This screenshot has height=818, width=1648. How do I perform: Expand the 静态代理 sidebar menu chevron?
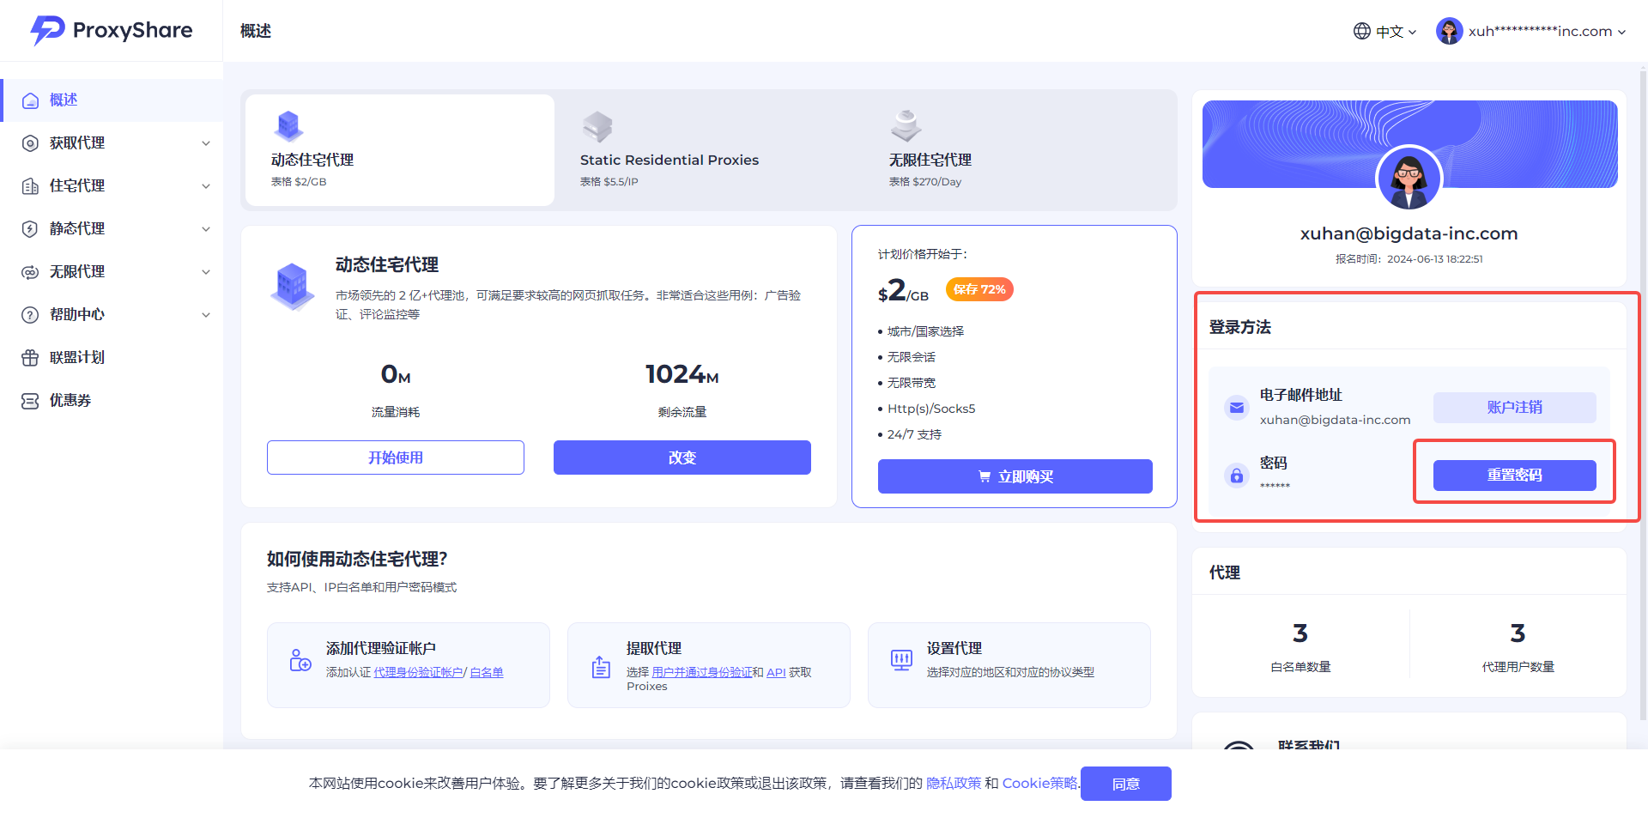click(206, 229)
